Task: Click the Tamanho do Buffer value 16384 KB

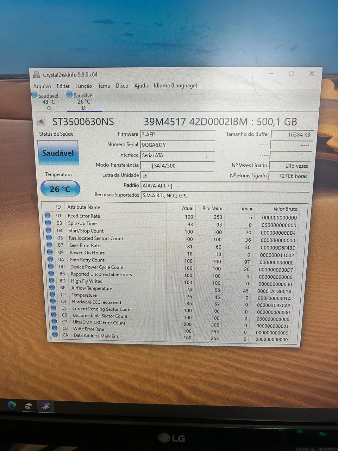Action: (x=292, y=135)
